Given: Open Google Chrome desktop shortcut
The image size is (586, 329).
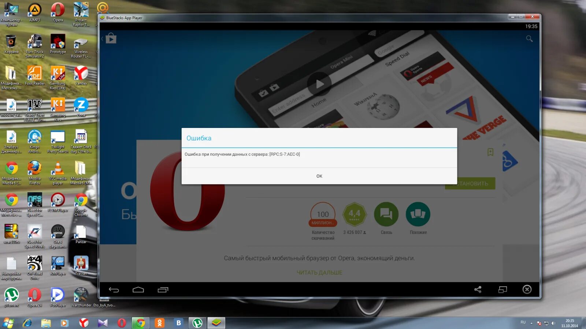Looking at the screenshot, I should pos(81,205).
